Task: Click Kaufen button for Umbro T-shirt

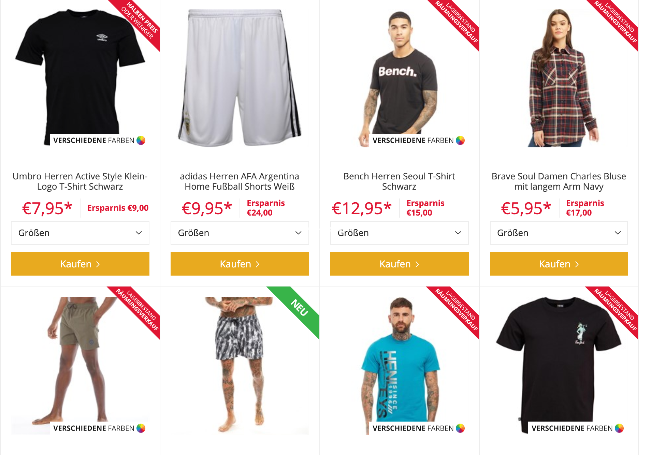Action: [x=80, y=264]
